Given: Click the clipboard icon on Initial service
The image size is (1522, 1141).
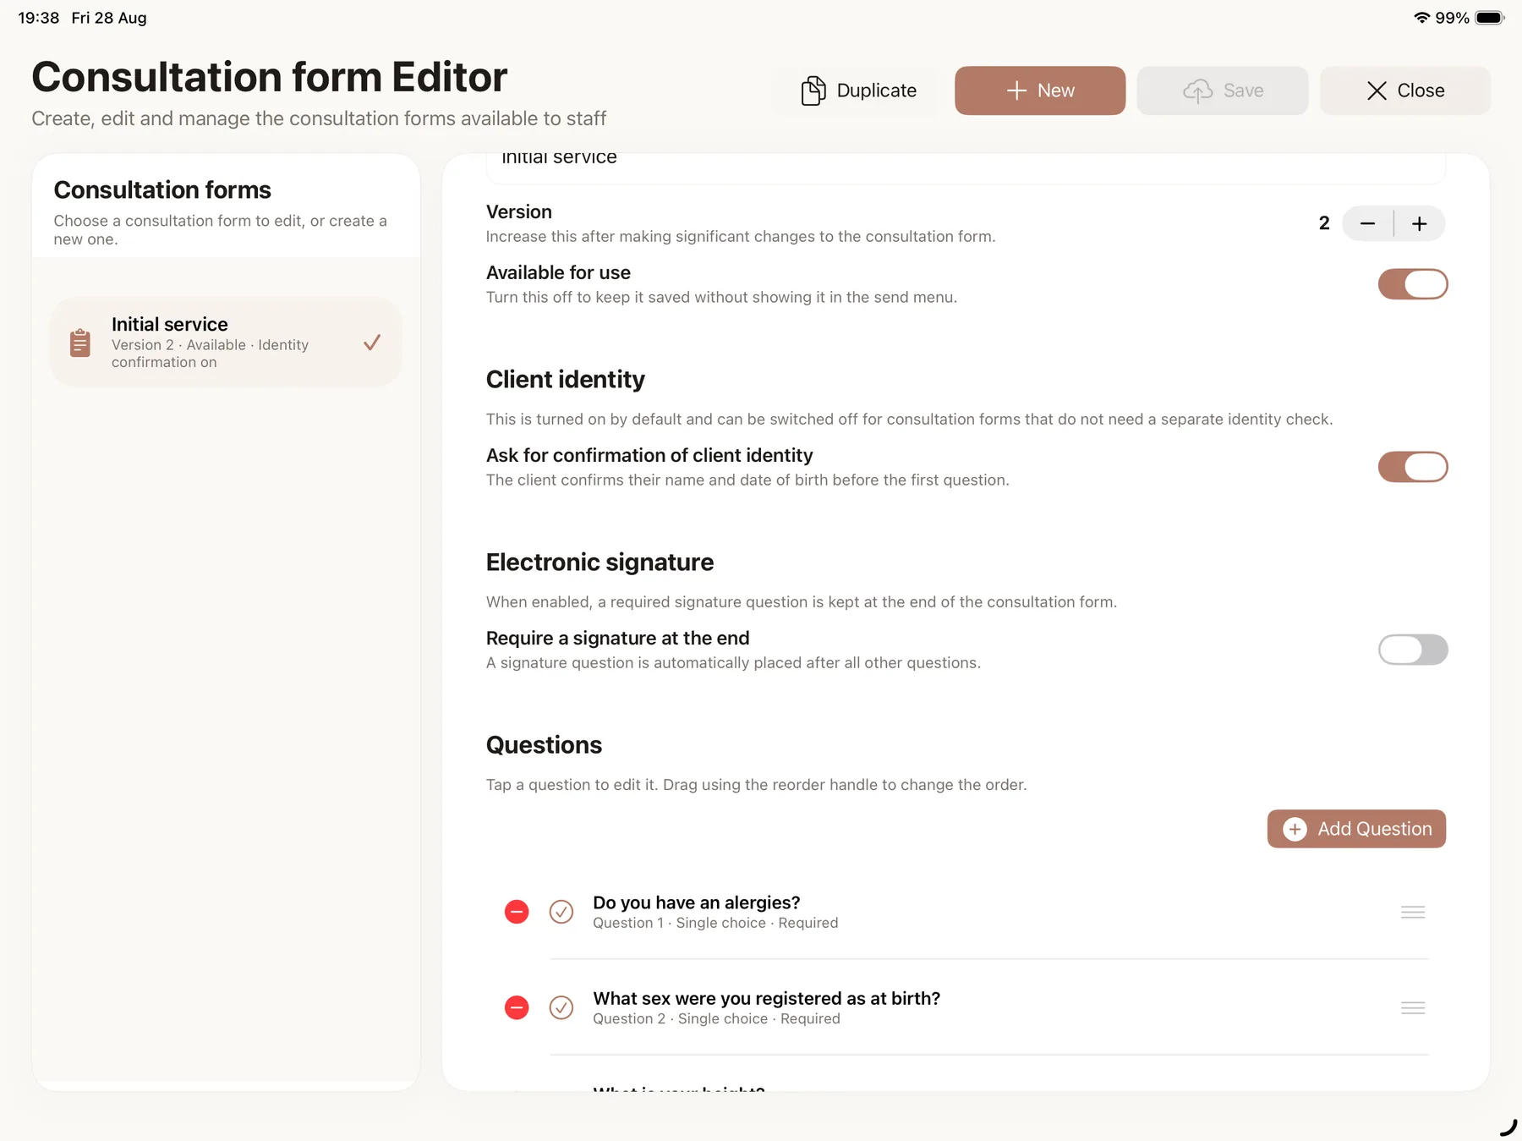Looking at the screenshot, I should coord(80,343).
